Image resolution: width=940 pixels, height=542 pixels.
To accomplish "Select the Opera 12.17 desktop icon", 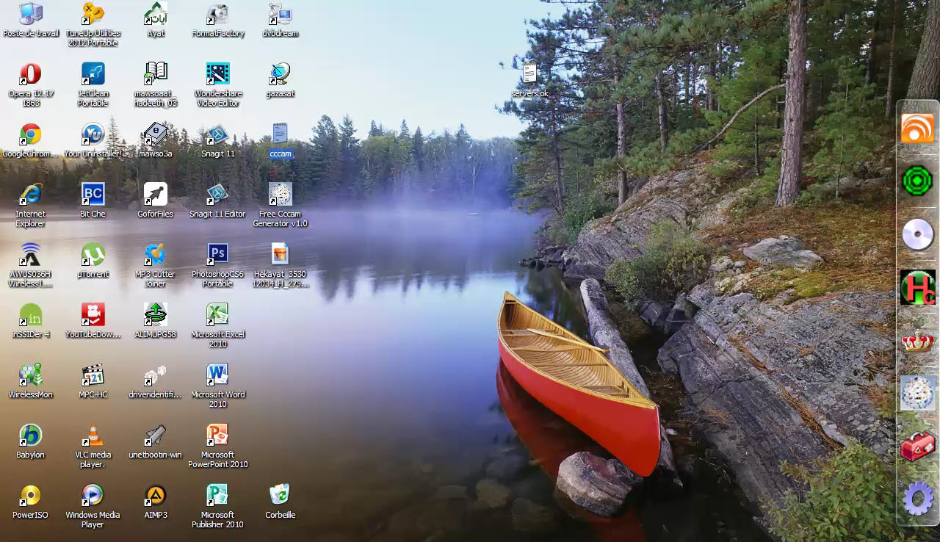I will pos(30,74).
